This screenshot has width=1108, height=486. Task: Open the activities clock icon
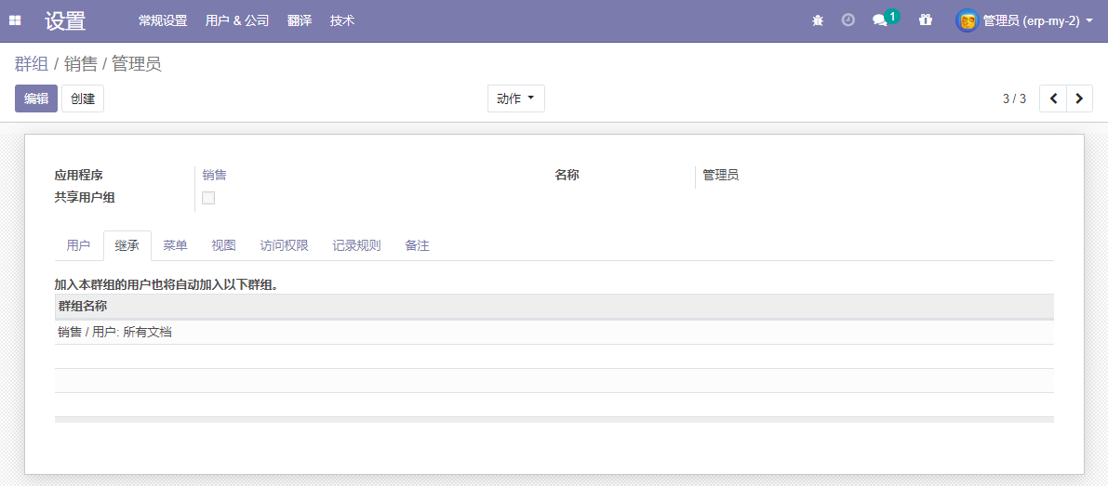[848, 20]
